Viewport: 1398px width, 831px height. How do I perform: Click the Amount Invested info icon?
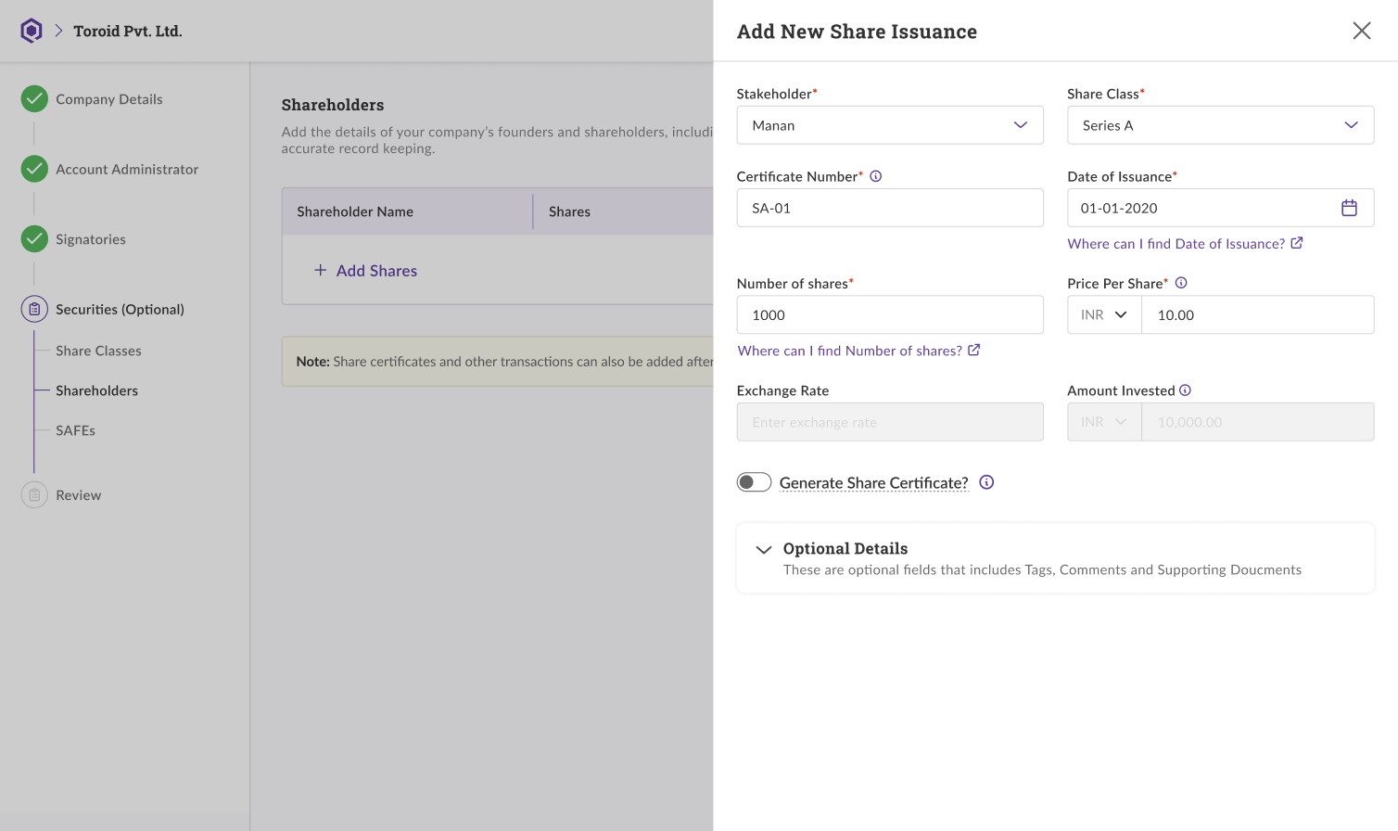point(1185,390)
